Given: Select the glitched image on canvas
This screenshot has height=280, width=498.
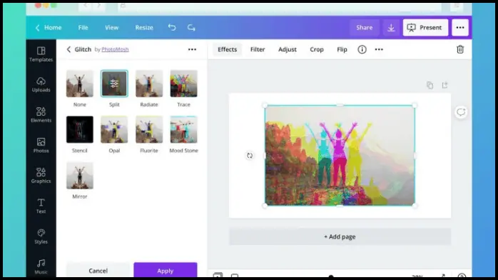Looking at the screenshot, I should pos(340,156).
